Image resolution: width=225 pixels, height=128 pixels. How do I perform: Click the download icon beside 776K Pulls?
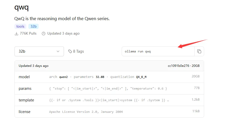coord(16,34)
